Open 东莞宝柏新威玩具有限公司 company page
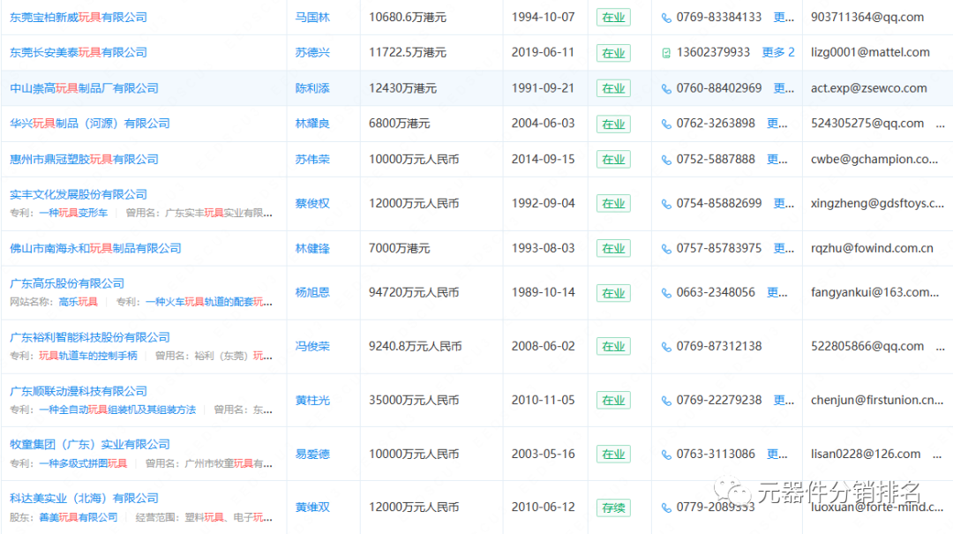This screenshot has width=953, height=534. click(x=79, y=17)
